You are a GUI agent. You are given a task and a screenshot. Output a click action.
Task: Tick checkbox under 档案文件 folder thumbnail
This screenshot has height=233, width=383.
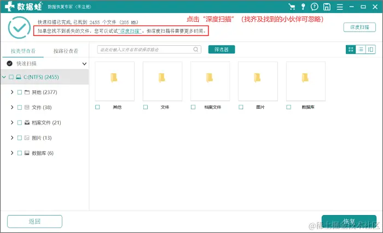point(193,107)
